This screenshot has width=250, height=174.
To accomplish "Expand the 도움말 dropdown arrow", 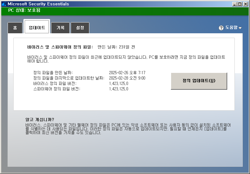I will coord(240,28).
